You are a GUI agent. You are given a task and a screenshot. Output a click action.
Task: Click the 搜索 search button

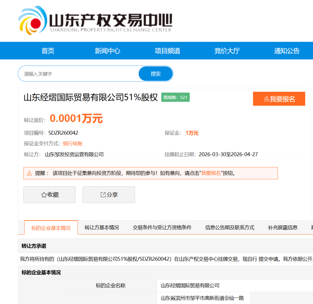156,74
